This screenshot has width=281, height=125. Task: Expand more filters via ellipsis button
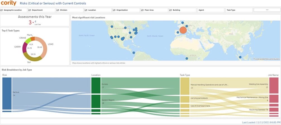(267, 10)
